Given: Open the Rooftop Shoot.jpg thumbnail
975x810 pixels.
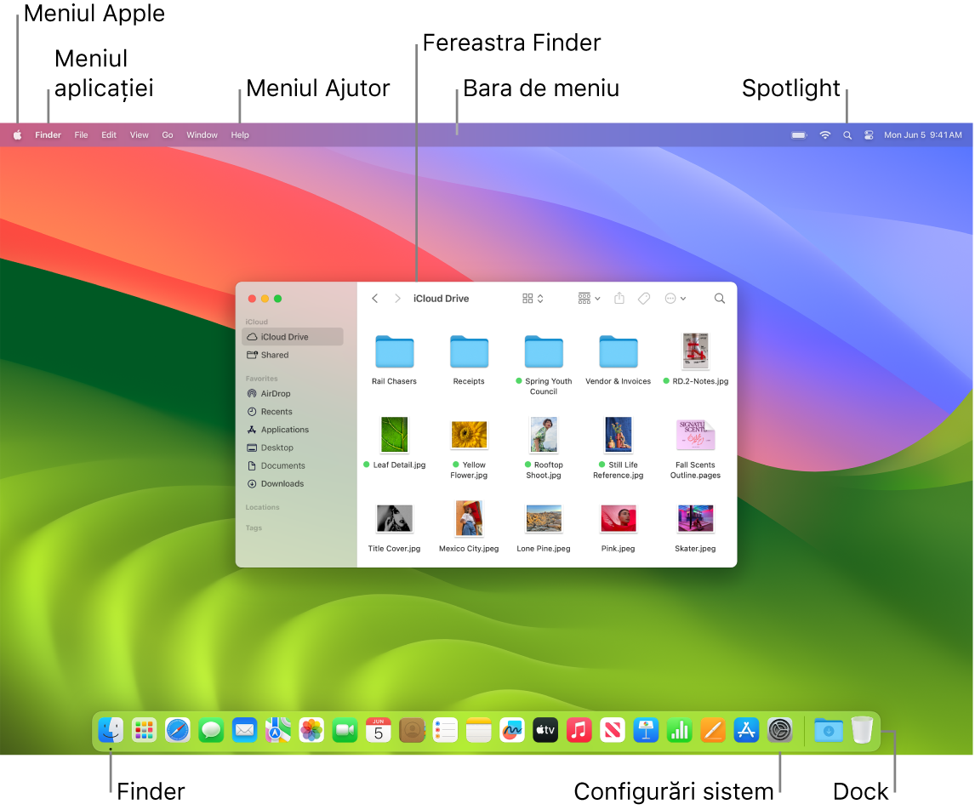Looking at the screenshot, I should [x=544, y=435].
